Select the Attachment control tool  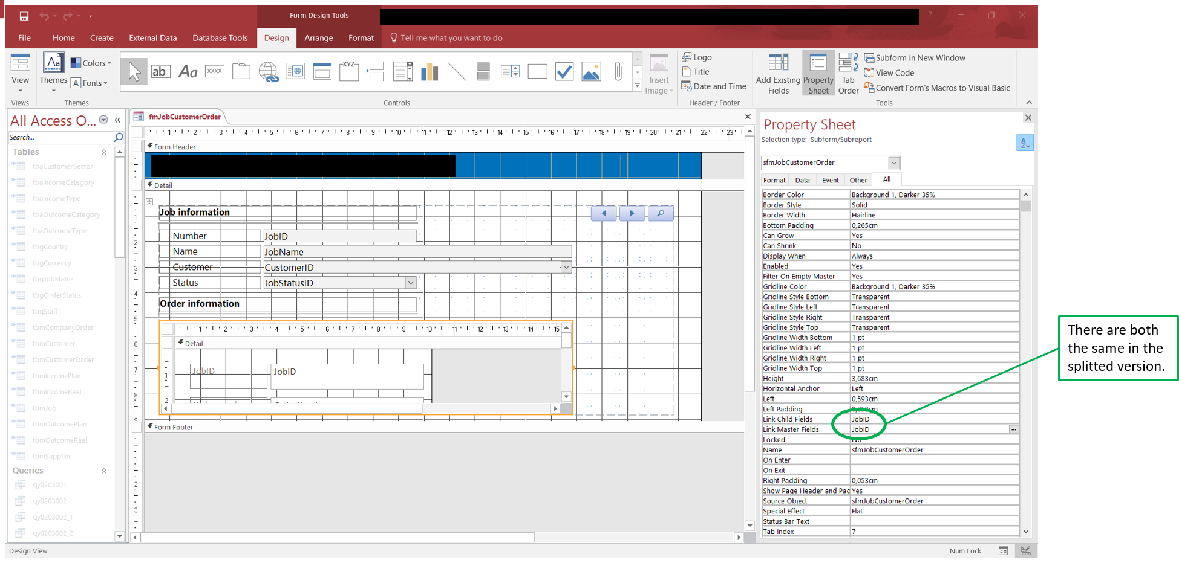tap(618, 72)
